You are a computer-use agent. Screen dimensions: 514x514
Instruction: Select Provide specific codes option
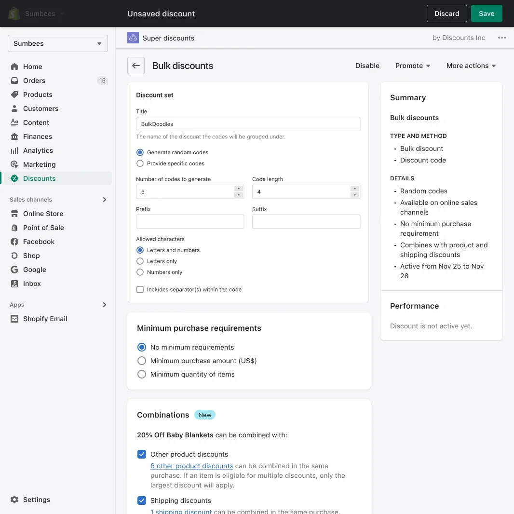pyautogui.click(x=140, y=163)
